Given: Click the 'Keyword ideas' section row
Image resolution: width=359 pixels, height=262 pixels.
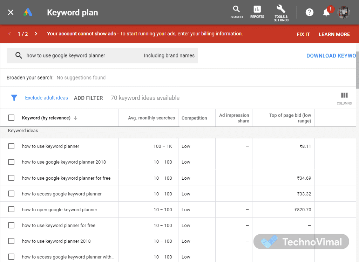Looking at the screenshot, I should pyautogui.click(x=178, y=132).
